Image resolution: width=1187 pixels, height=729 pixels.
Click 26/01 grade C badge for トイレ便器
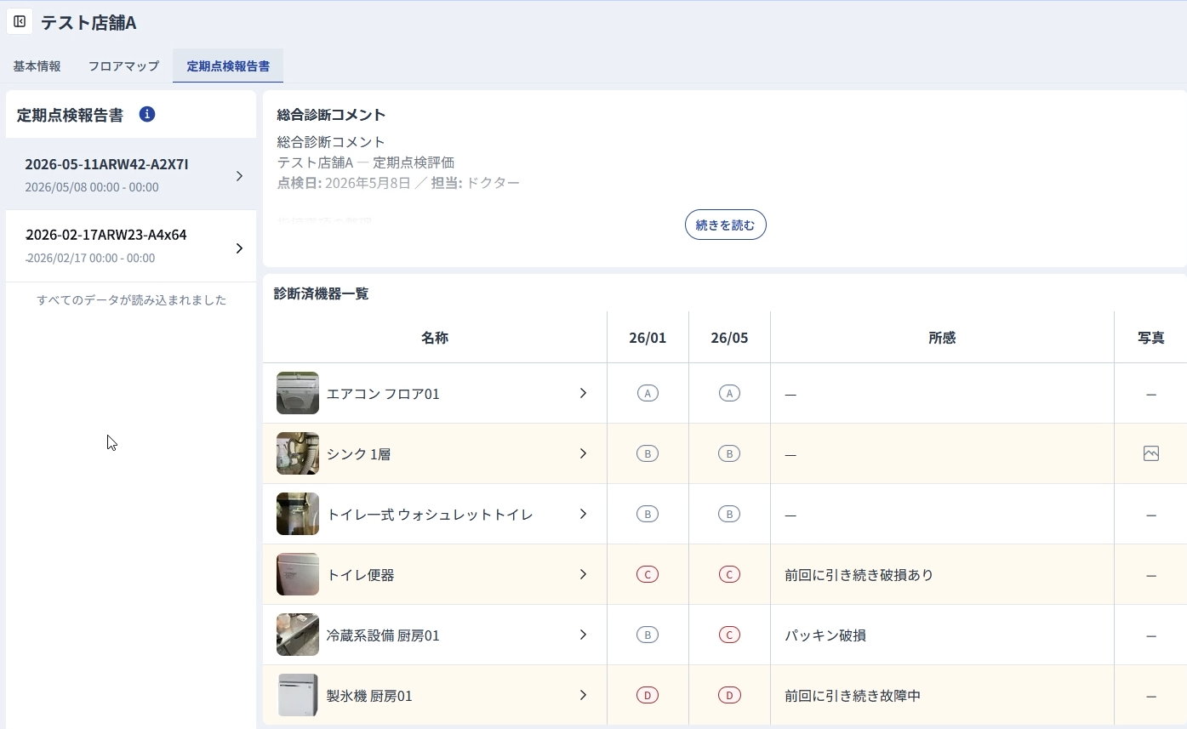(648, 574)
